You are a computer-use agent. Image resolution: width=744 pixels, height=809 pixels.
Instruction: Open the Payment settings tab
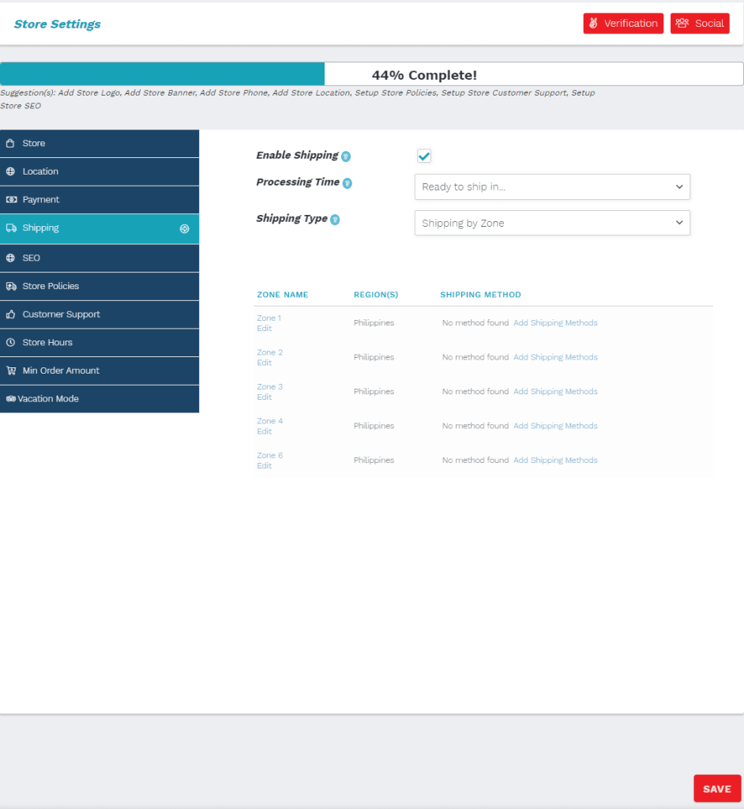tap(41, 200)
